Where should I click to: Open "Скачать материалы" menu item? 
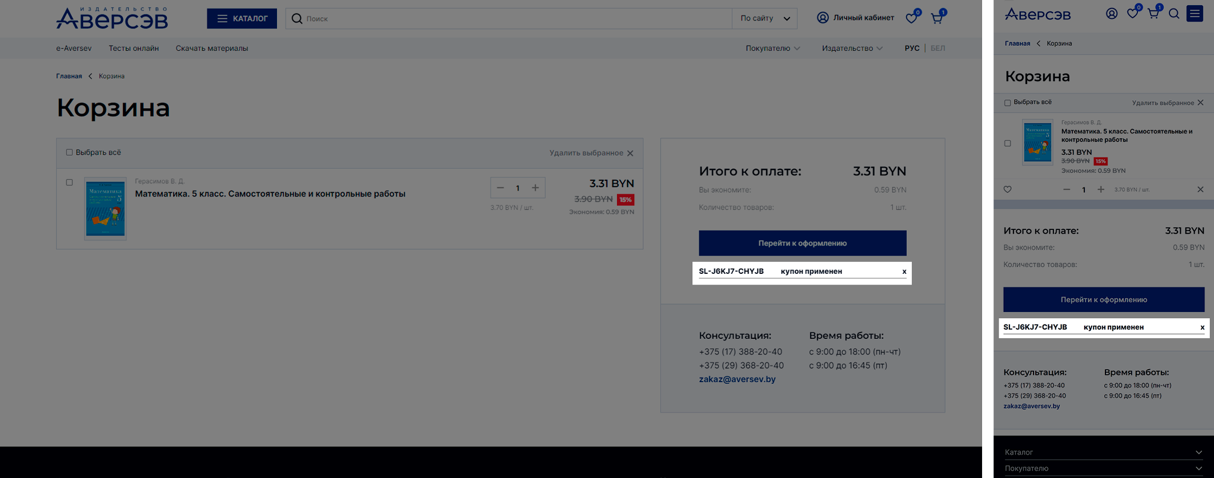click(x=211, y=48)
